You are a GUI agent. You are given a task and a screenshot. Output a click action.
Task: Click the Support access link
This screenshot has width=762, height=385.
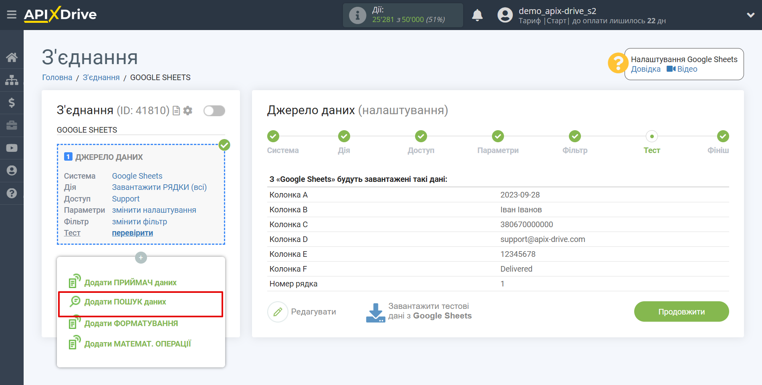click(x=125, y=199)
